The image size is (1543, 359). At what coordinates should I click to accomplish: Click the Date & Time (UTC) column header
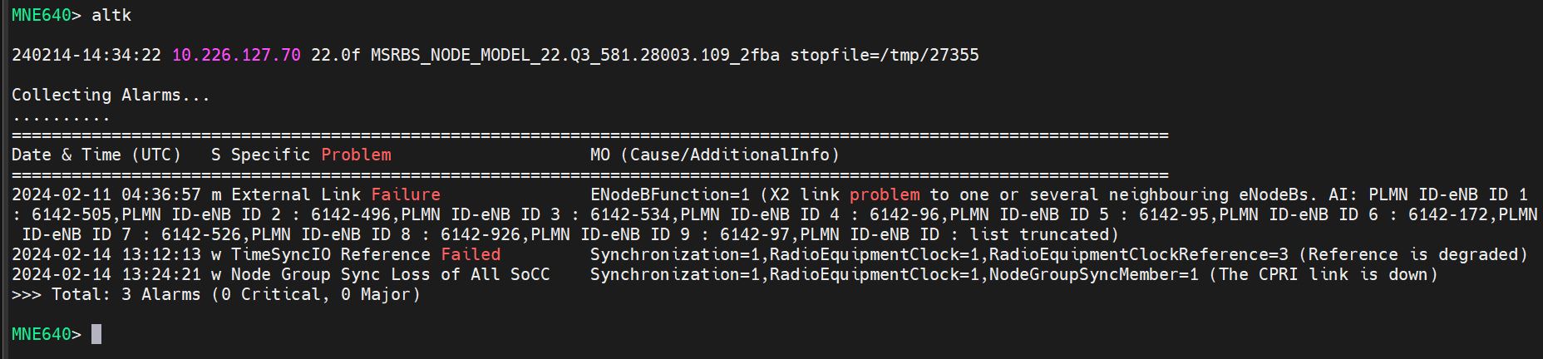[x=96, y=155]
